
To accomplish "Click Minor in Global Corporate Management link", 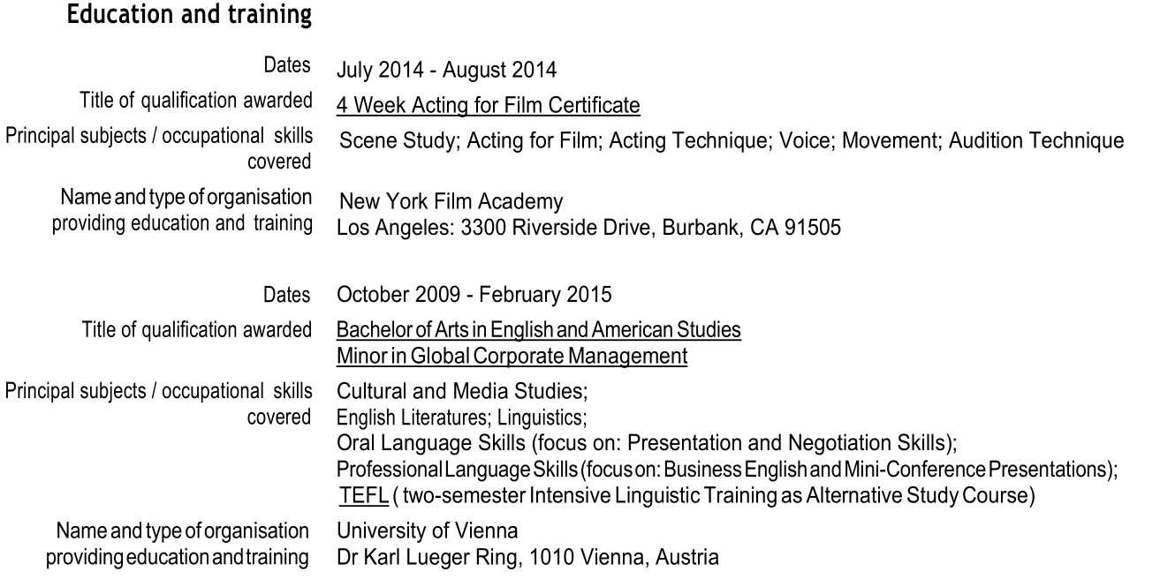I will (512, 356).
